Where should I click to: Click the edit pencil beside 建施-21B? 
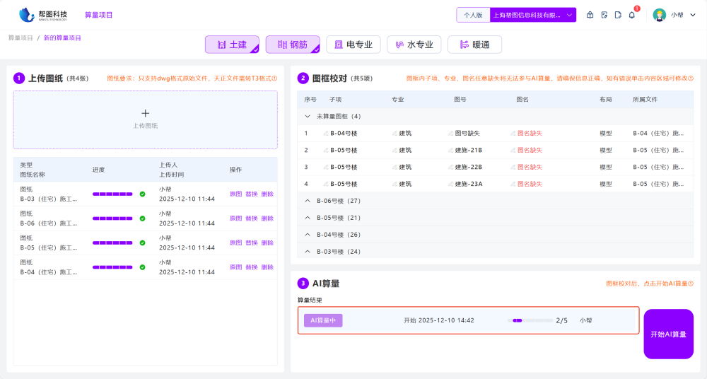450,150
